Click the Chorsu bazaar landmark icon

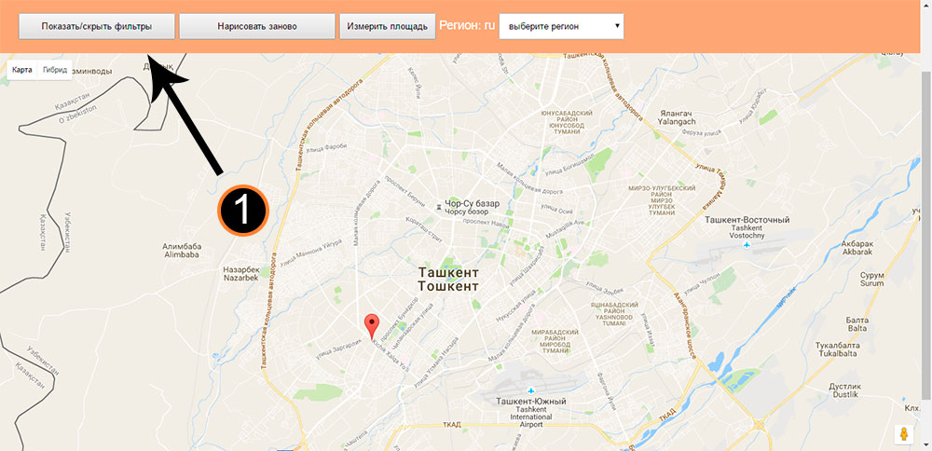439,207
